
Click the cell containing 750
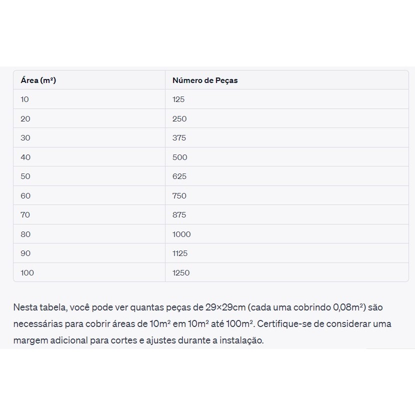point(287,195)
